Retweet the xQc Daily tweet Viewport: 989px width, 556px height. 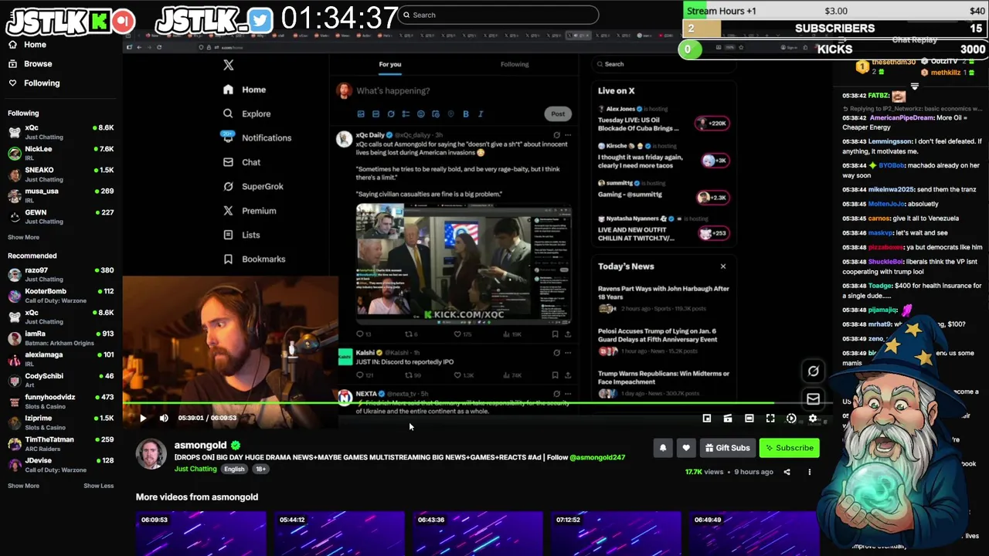click(409, 334)
